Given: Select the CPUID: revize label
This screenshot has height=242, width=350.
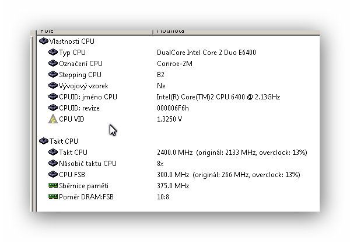Looking at the screenshot, I should 79,108.
